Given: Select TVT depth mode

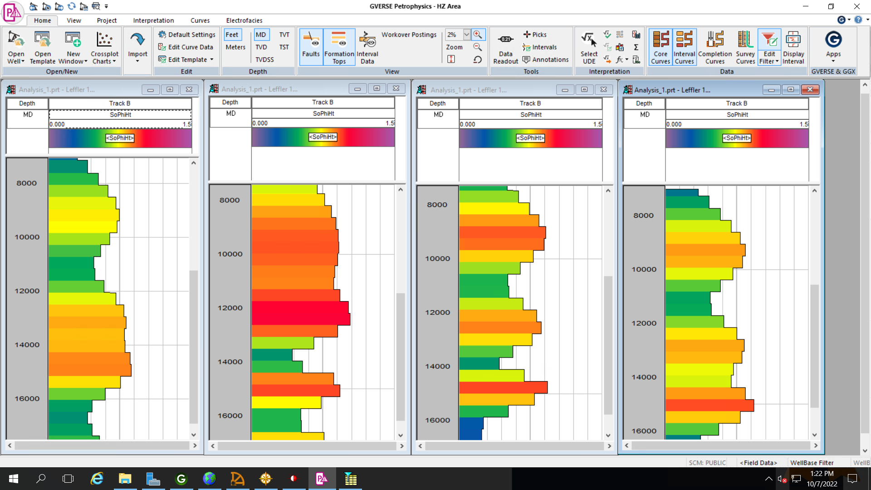Looking at the screenshot, I should tap(284, 34).
